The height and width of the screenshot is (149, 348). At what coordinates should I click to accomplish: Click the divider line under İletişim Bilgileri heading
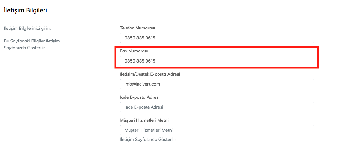click(174, 17)
